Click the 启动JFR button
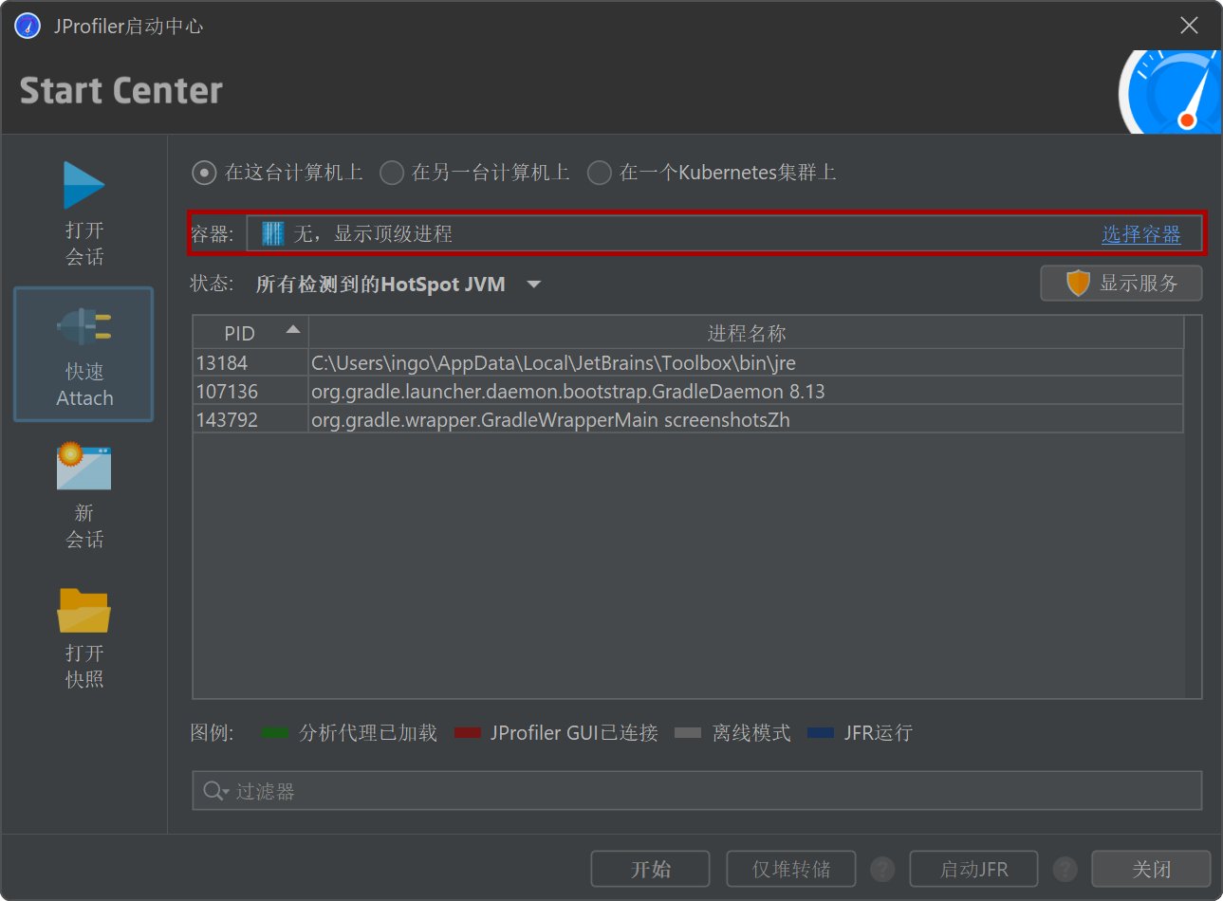 click(973, 869)
